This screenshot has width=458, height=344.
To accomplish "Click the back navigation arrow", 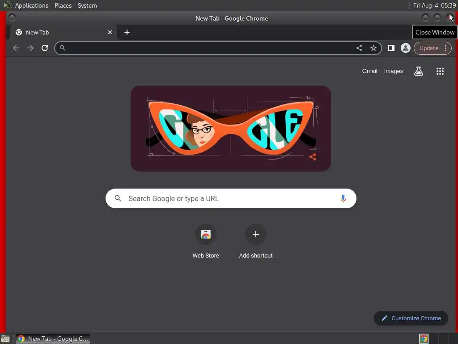I will pyautogui.click(x=16, y=48).
